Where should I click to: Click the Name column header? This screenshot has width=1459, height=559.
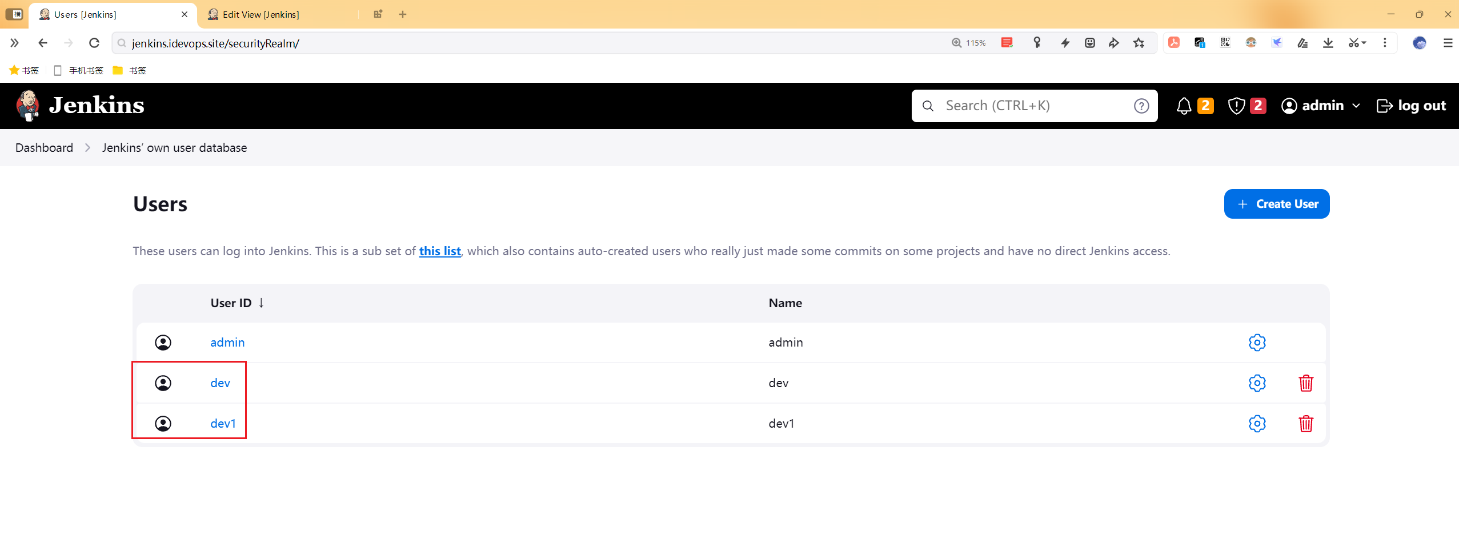785,303
